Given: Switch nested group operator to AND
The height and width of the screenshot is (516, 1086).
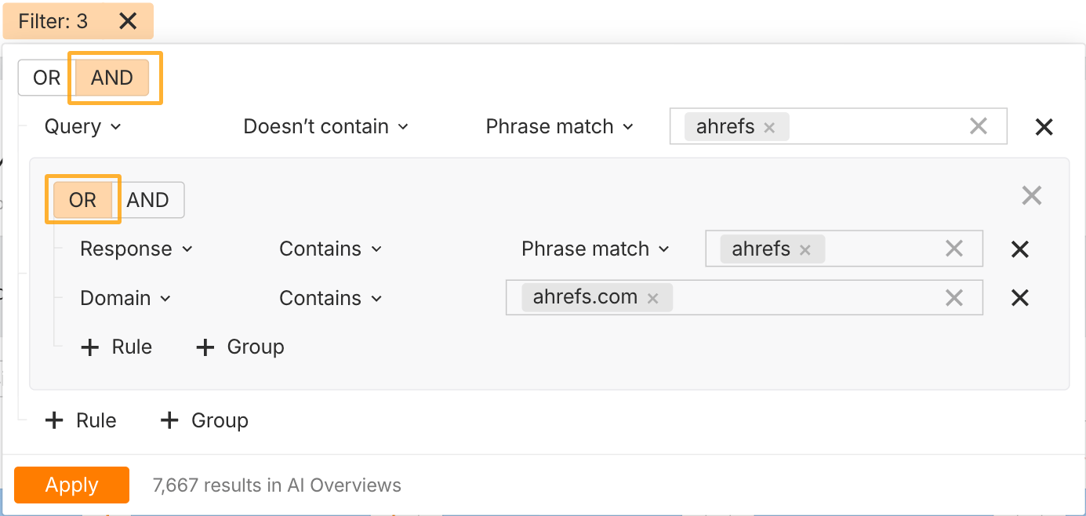Looking at the screenshot, I should [148, 200].
